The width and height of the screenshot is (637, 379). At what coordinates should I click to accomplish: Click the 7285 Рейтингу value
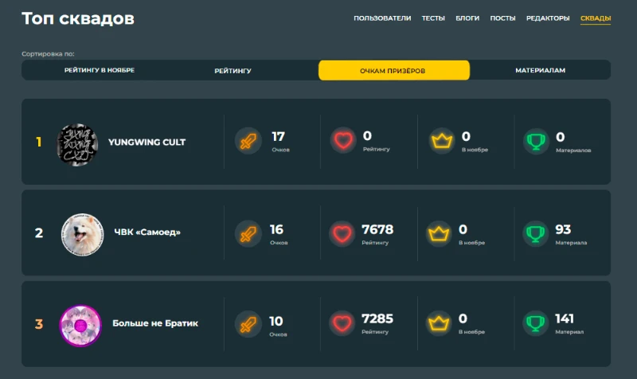(377, 318)
